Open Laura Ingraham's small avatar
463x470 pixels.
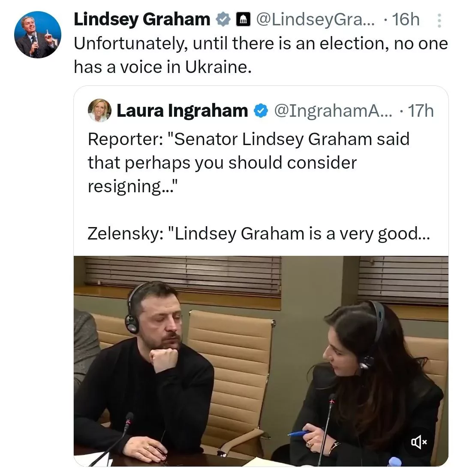pos(99,111)
